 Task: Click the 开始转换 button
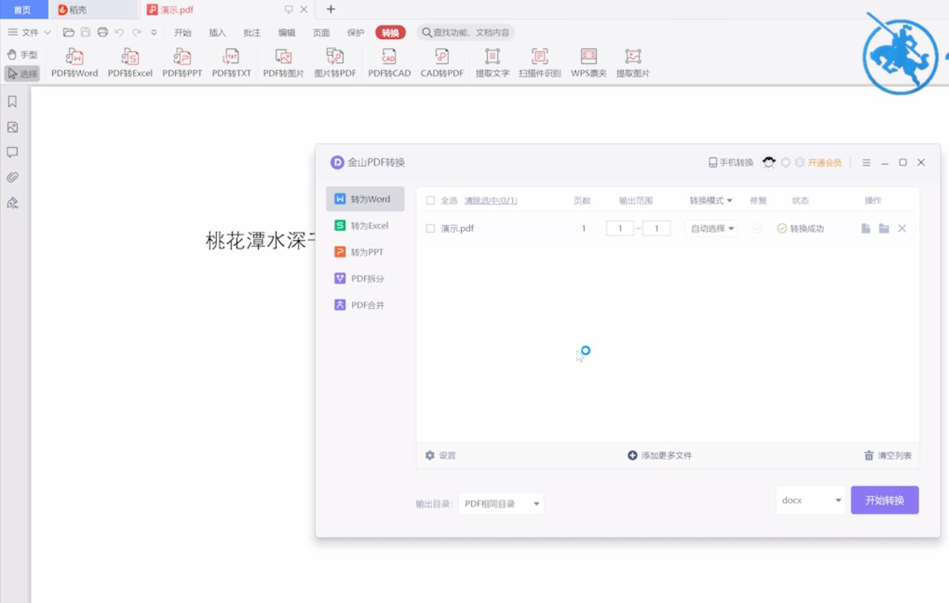(884, 500)
